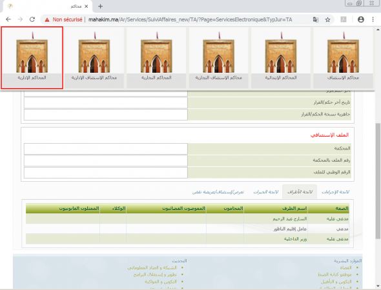
Task: Click the المحكمة input field
Action: click(106, 149)
